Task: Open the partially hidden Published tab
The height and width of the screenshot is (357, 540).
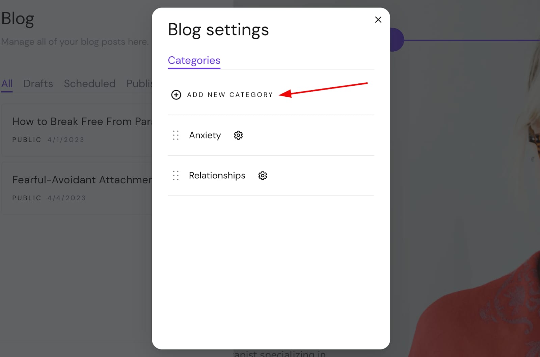Action: click(x=139, y=83)
